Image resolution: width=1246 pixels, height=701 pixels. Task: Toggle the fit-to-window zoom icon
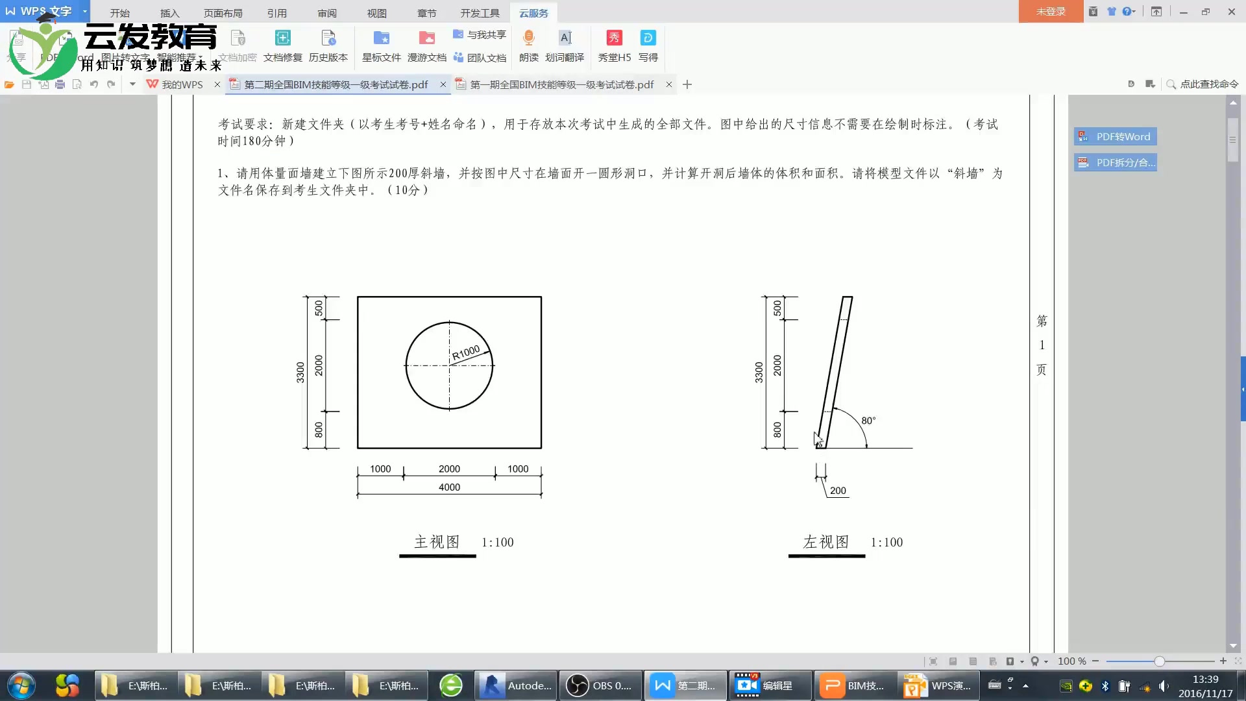point(1238,661)
